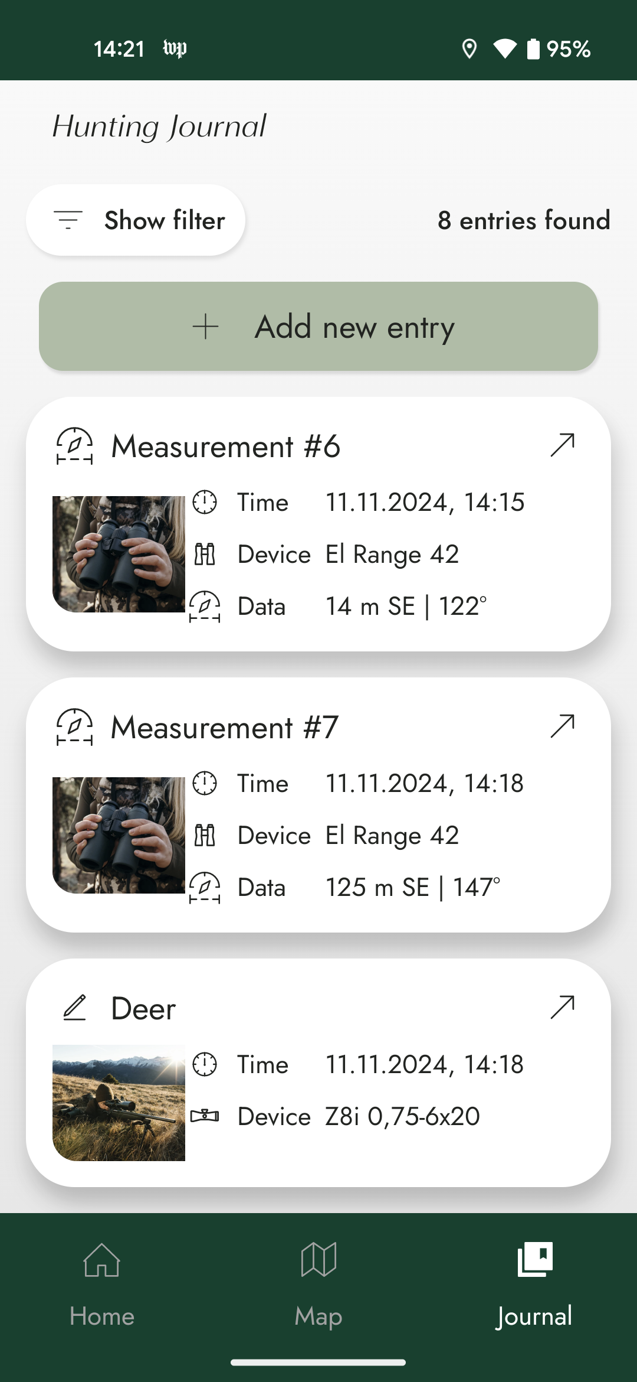The image size is (637, 1382).
Task: Open the binoculars photo in Measurement #6
Action: tap(119, 554)
